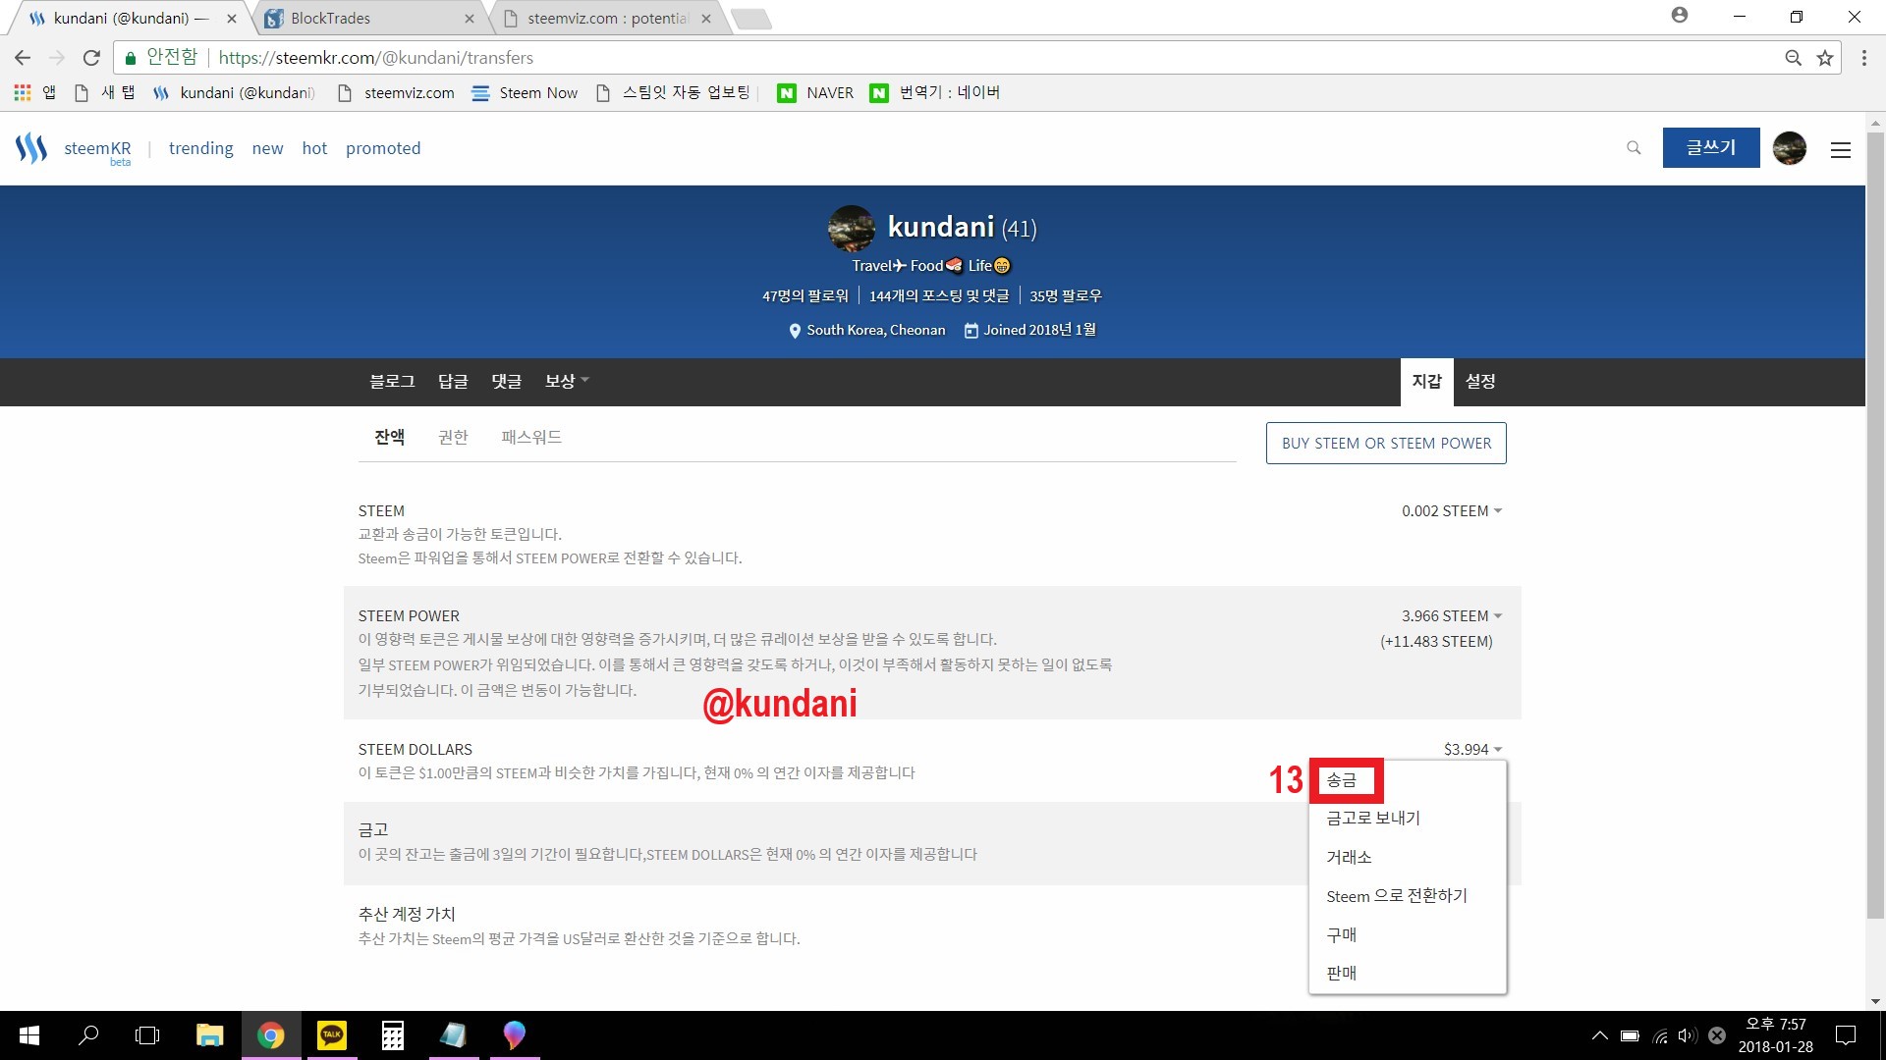Open the Steem Now bookmark
This screenshot has height=1060, width=1886.
525,93
